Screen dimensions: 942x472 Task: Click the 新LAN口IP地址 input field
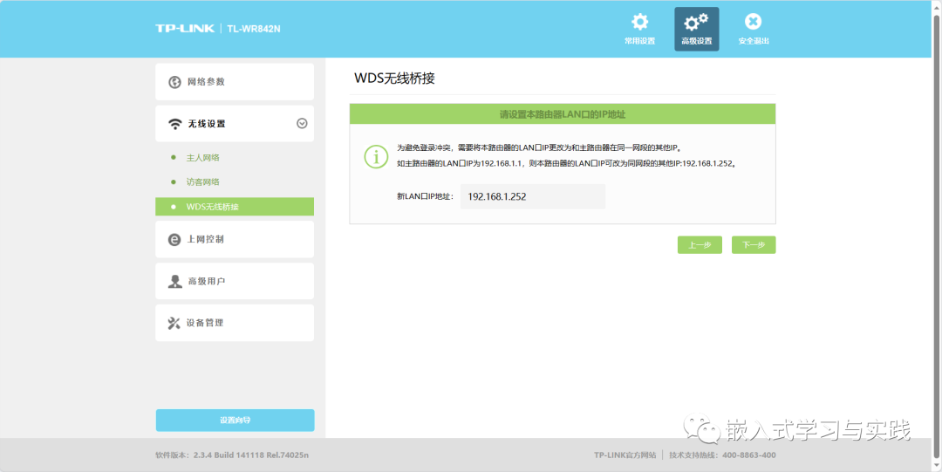[533, 196]
